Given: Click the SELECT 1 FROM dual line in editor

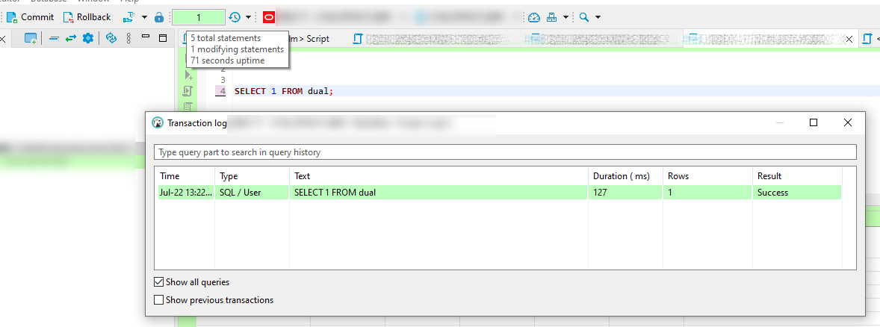Looking at the screenshot, I should click(284, 91).
